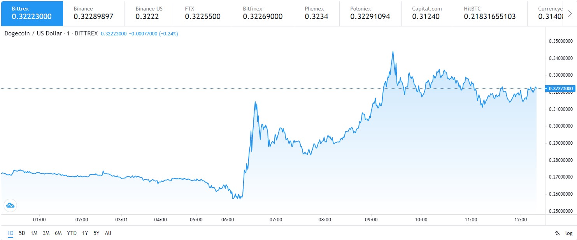Click the current price label 0.32223000 on axis
The height and width of the screenshot is (240, 577).
coord(561,89)
